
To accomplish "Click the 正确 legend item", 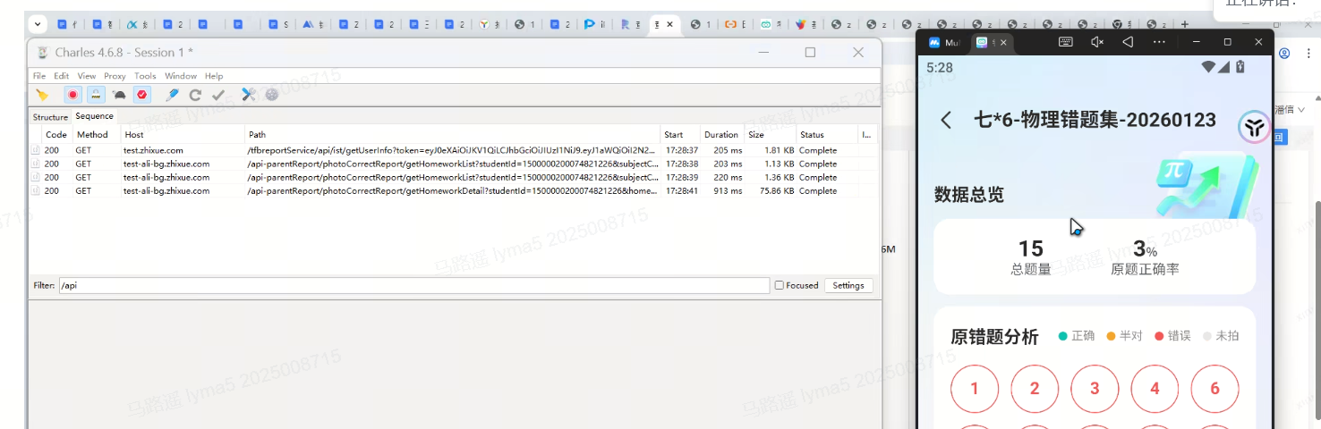I will (x=1077, y=336).
